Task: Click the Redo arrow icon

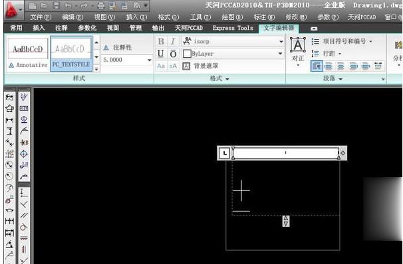Action: tap(84, 5)
